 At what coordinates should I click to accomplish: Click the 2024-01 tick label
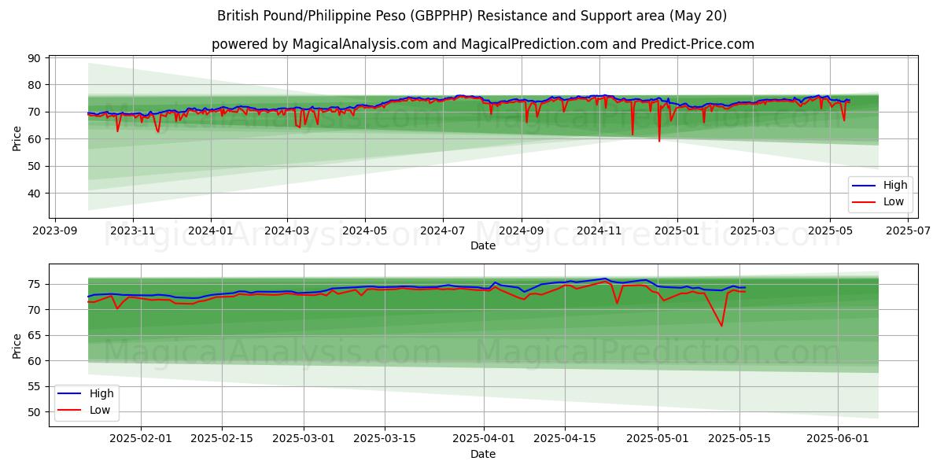[210, 230]
